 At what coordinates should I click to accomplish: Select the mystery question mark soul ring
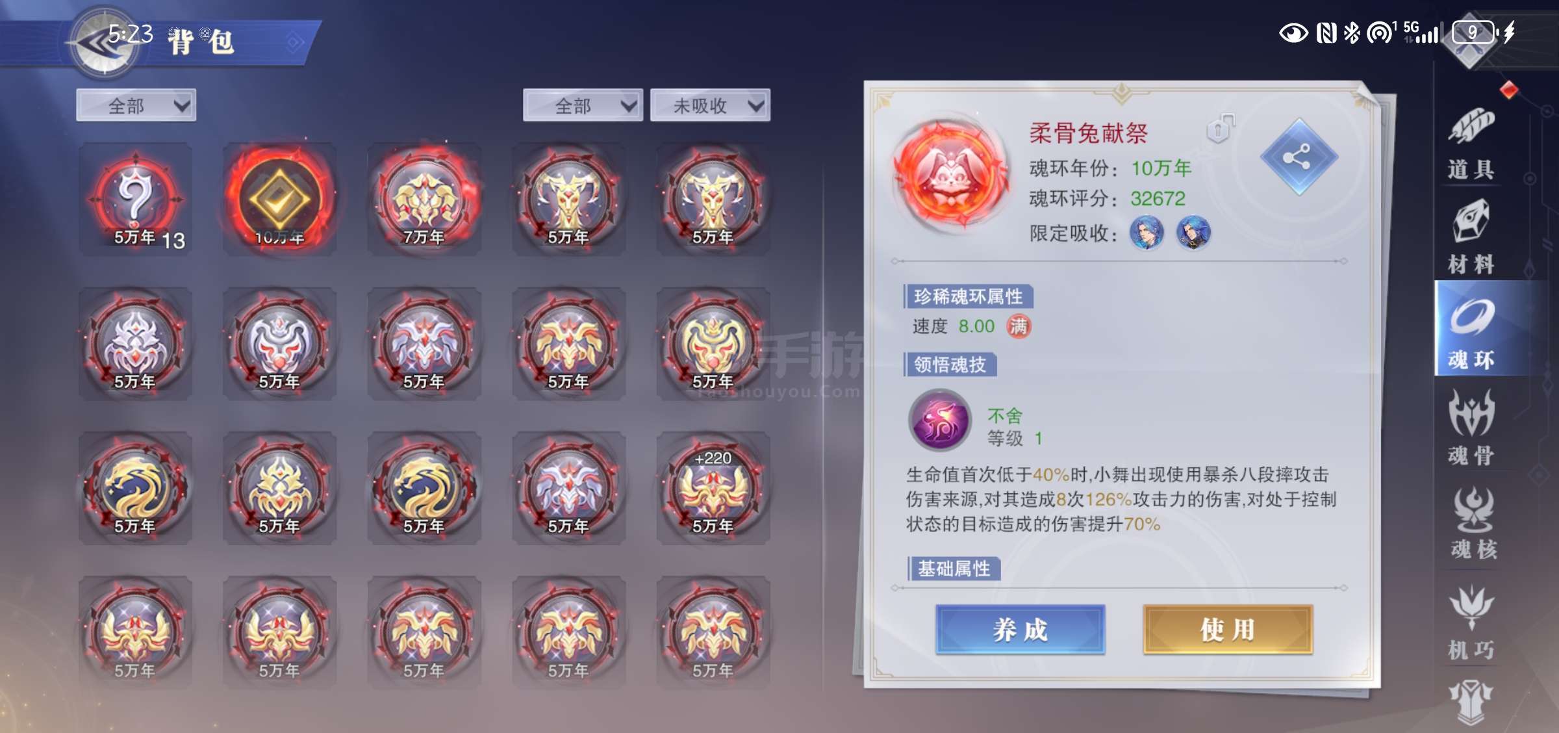135,199
